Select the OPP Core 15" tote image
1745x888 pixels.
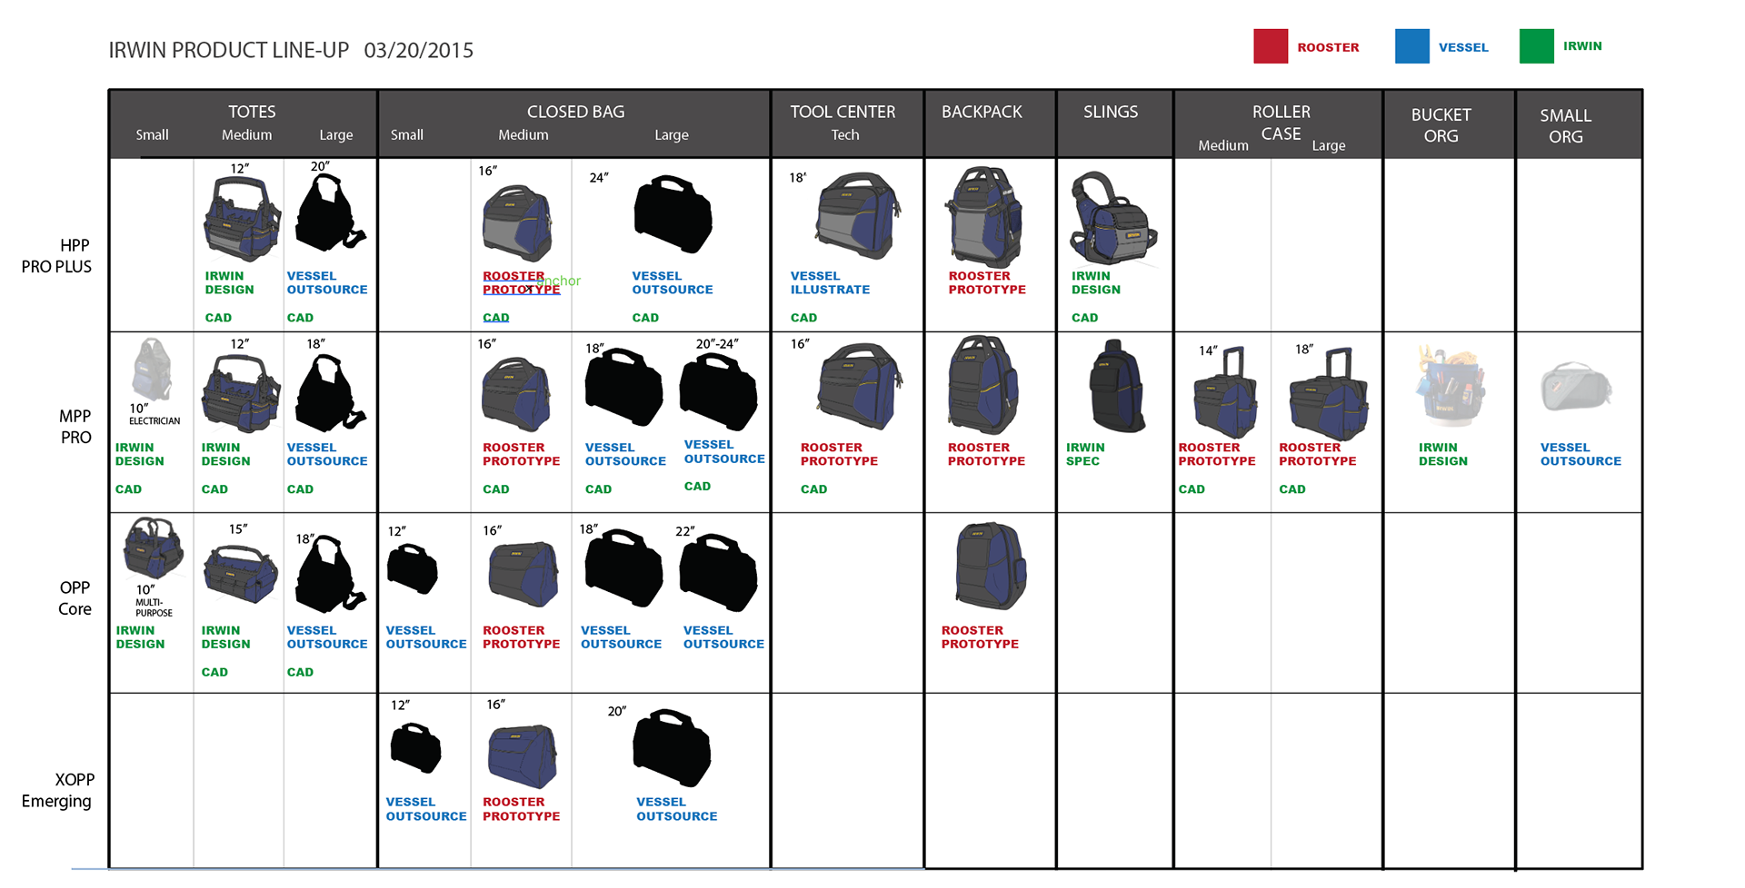[x=241, y=574]
